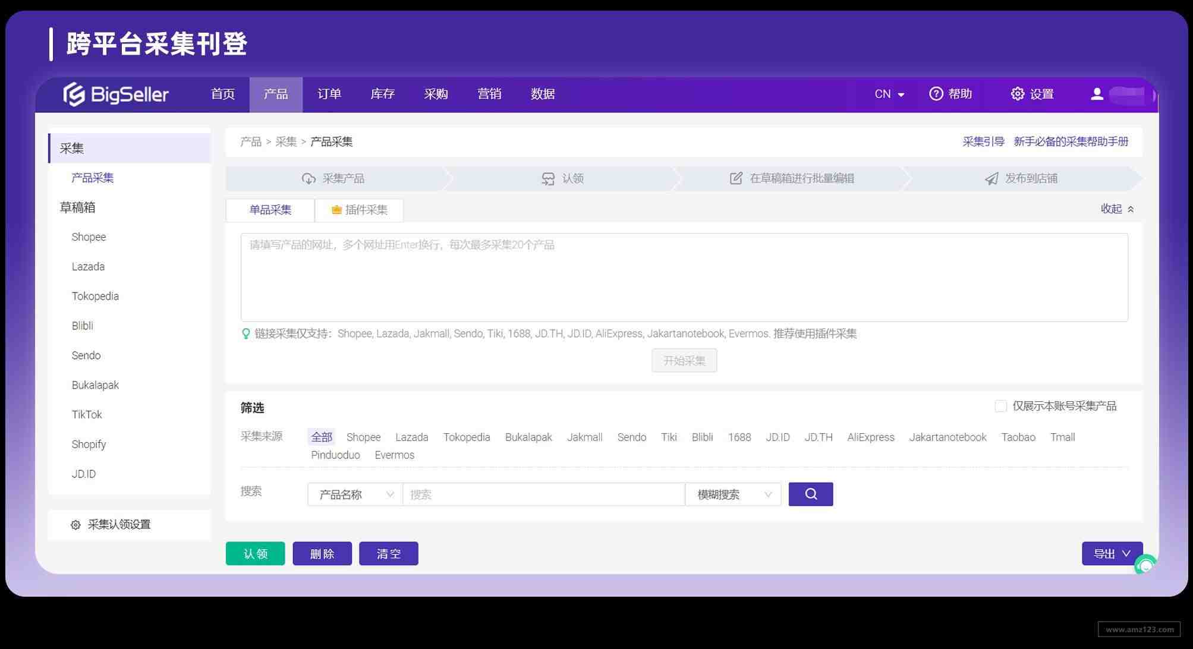Open Shopee draft box in sidebar
The image size is (1193, 649).
89,237
